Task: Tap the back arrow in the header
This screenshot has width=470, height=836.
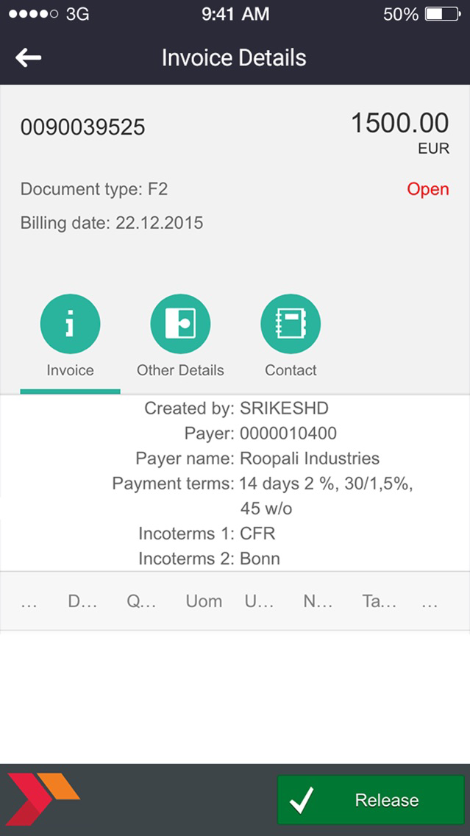Action: [x=29, y=57]
